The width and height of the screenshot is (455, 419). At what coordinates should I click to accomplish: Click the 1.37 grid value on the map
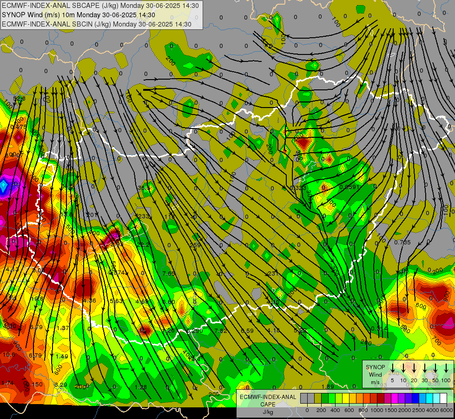[63, 328]
